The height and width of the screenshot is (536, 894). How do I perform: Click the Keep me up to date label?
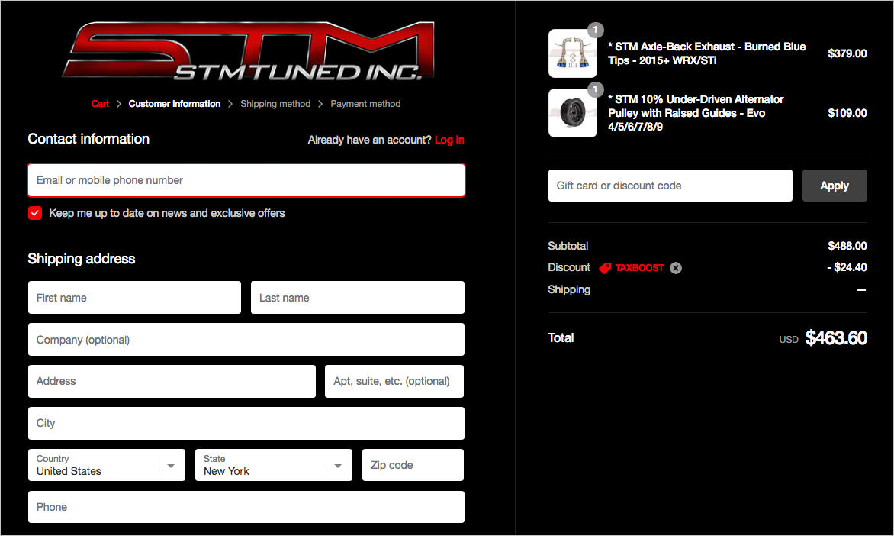coord(167,214)
